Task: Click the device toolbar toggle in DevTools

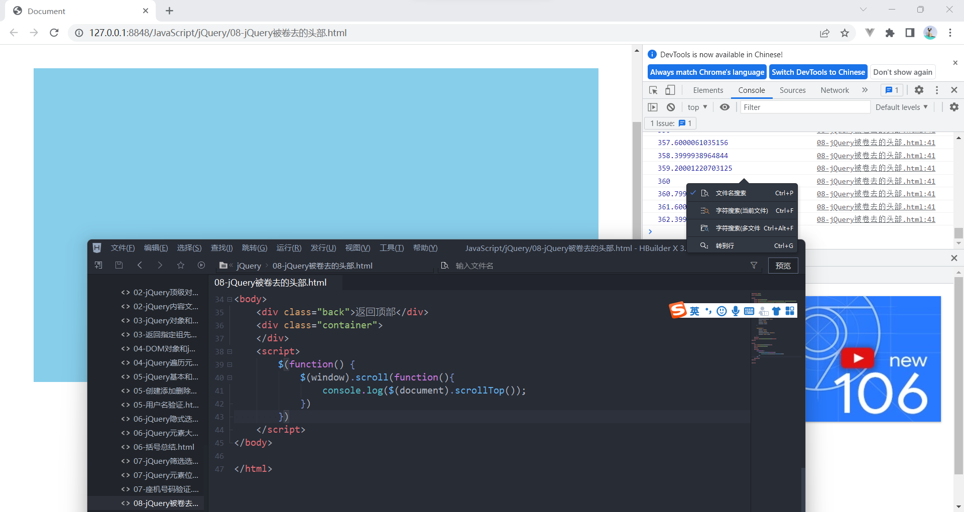Action: click(670, 90)
